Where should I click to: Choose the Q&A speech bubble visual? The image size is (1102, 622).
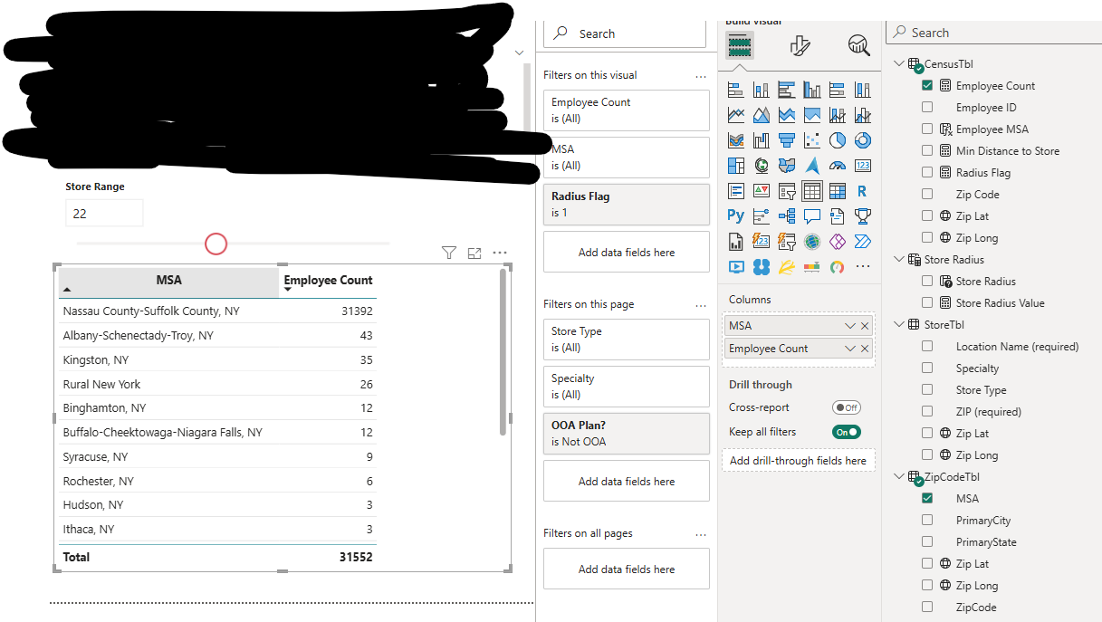pos(811,215)
